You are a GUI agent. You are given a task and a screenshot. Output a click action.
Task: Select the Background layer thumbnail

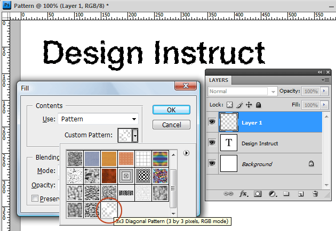tap(229, 163)
